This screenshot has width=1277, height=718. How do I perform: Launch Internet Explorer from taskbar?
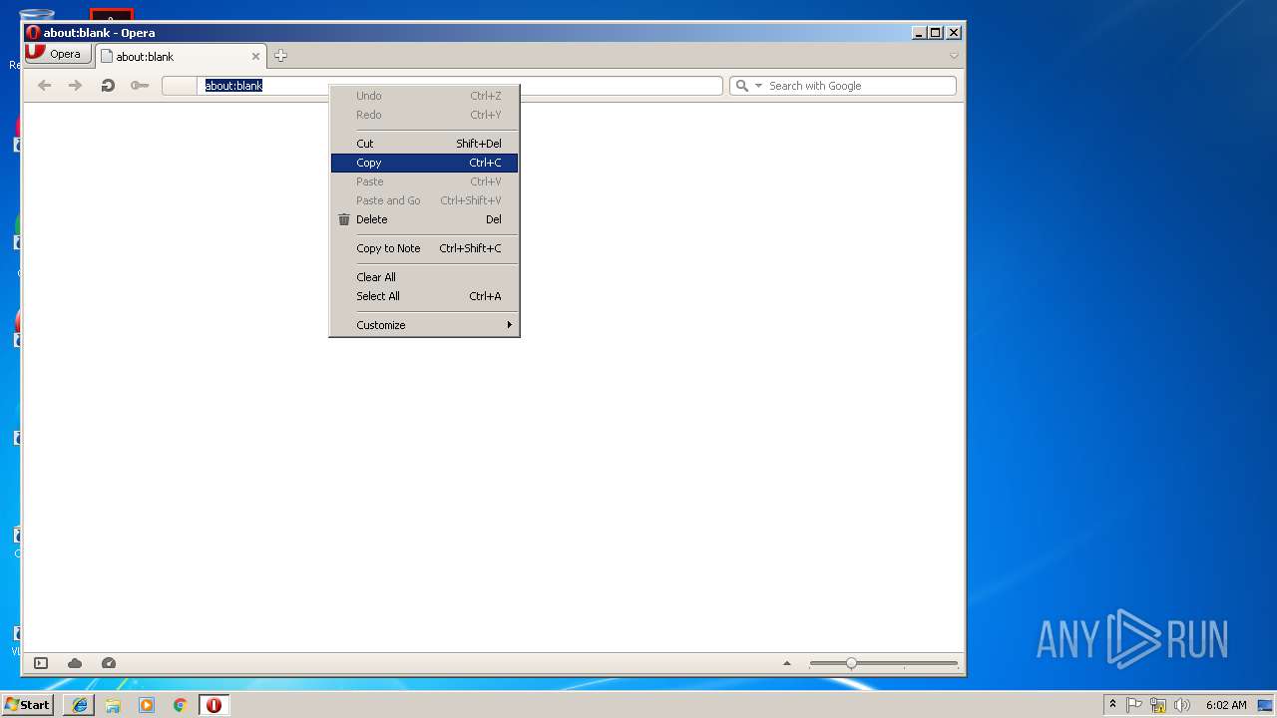pyautogui.click(x=80, y=705)
